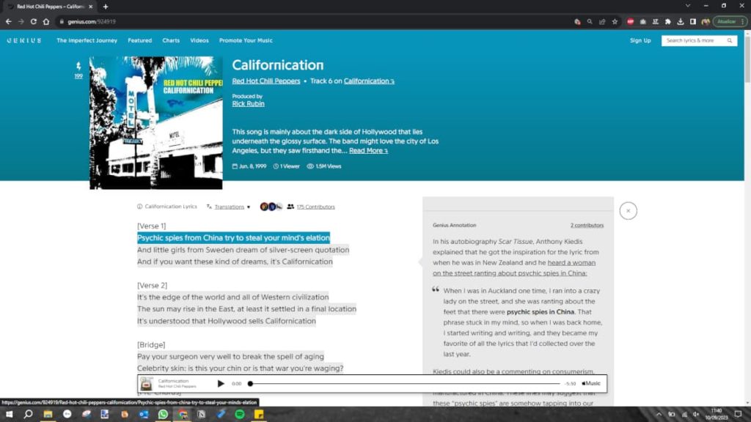This screenshot has width=751, height=422.
Task: Open producer Rick Rubin link
Action: [x=248, y=103]
